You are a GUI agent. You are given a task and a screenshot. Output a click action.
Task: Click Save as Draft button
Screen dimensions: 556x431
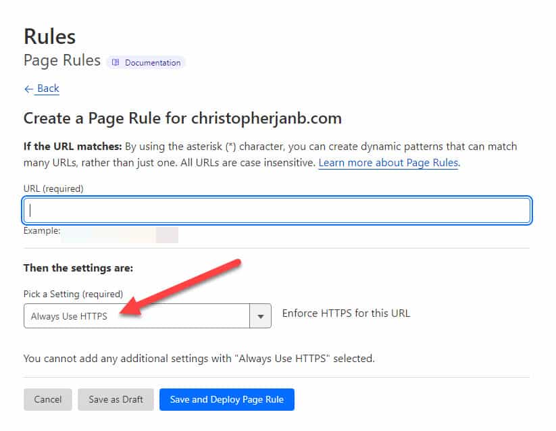click(116, 399)
